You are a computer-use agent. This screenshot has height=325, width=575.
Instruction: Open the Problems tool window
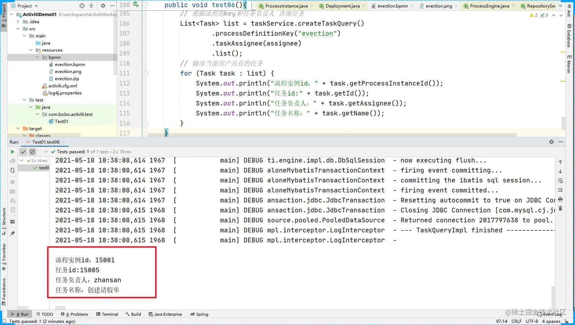coord(75,314)
